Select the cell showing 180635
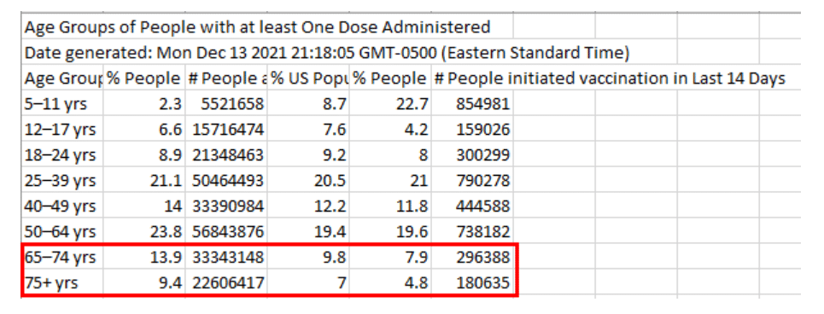 click(x=472, y=283)
